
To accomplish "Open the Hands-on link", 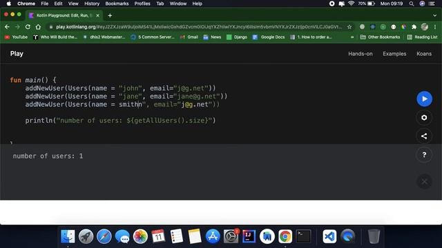I will 361,54.
